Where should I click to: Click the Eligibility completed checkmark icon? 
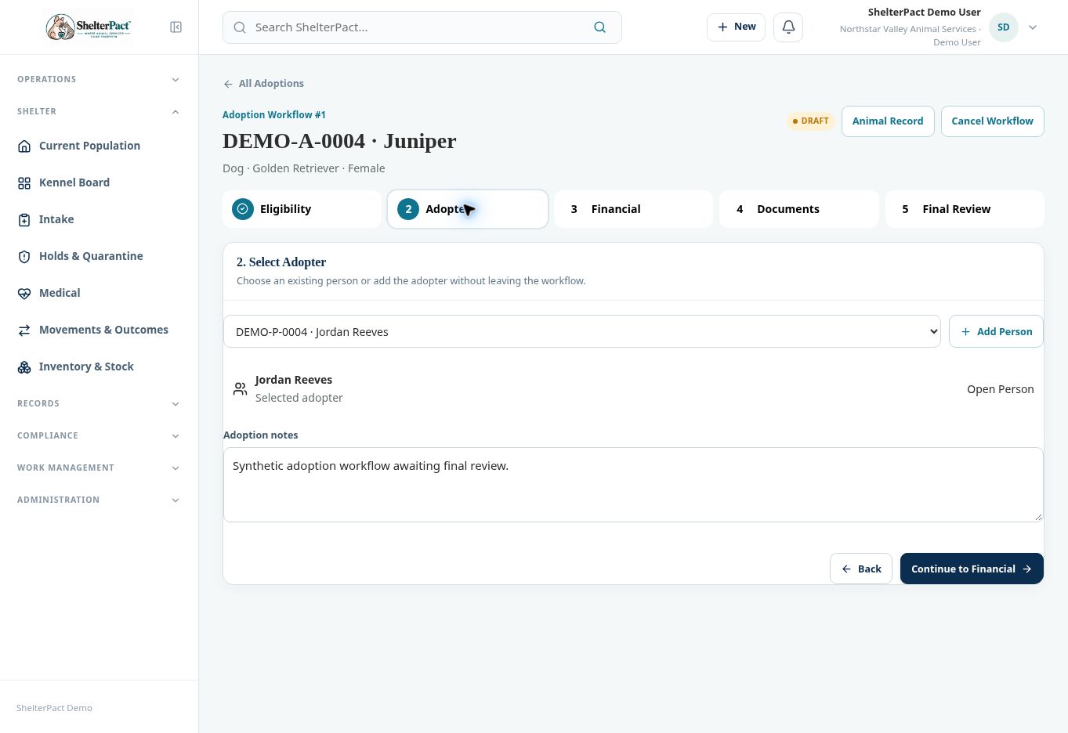pos(243,209)
